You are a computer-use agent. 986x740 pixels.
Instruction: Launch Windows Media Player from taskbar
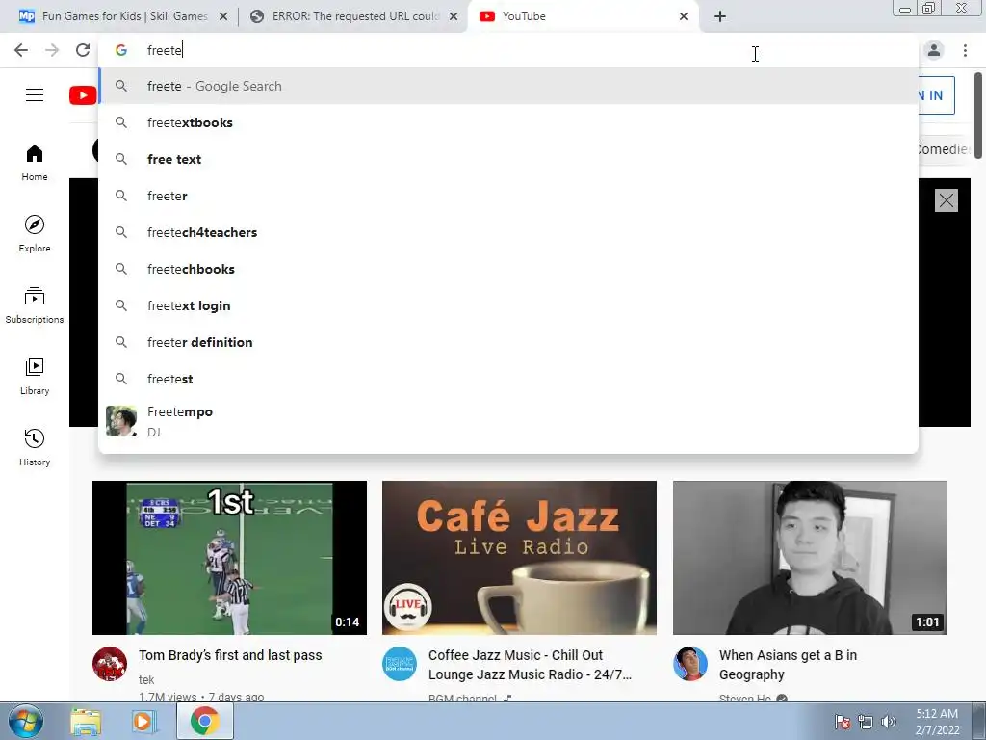point(144,721)
